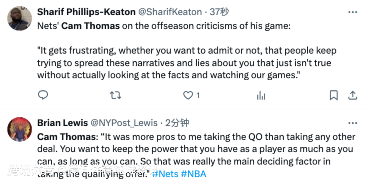Retweet the Cam Thomas criticisms tweet
Image resolution: width=367 pixels, height=182 pixels.
tap(116, 96)
